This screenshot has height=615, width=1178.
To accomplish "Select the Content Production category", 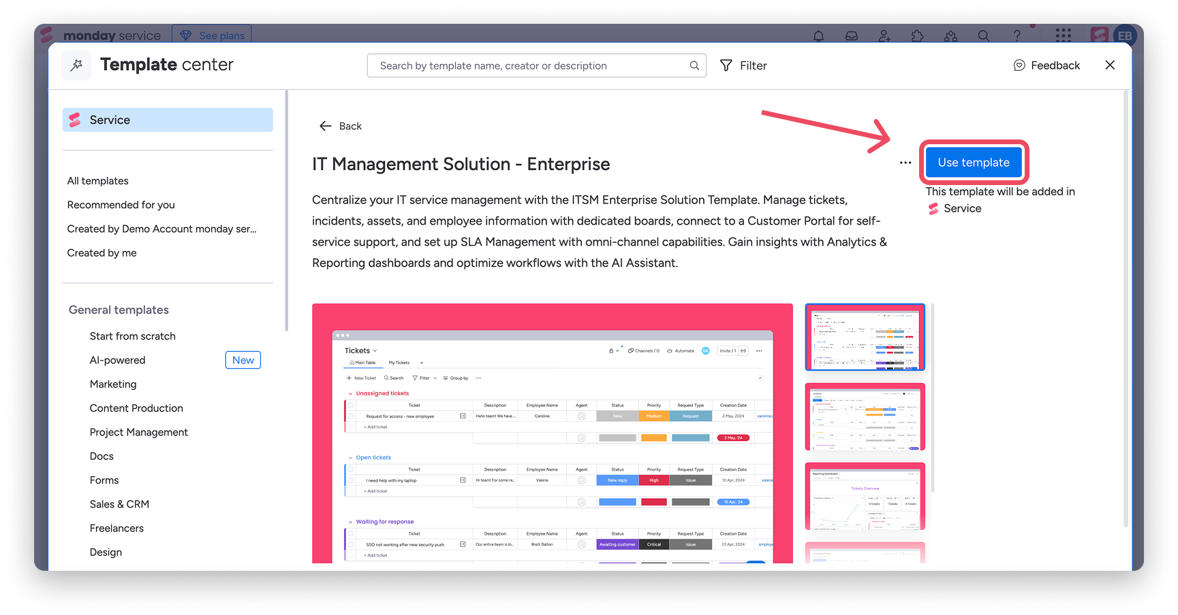I will (x=136, y=408).
